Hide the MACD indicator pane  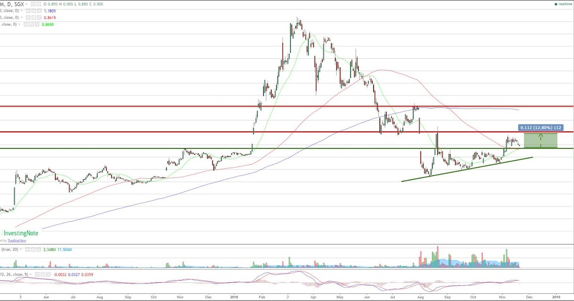tap(37, 274)
